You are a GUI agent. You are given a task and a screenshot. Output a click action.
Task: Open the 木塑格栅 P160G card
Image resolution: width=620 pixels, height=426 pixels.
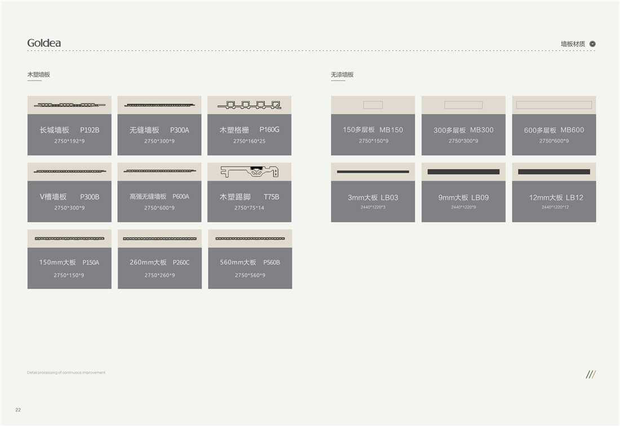pyautogui.click(x=249, y=125)
